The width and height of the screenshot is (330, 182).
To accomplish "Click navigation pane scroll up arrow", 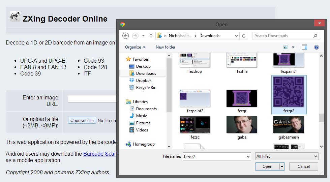I will coord(169,56).
